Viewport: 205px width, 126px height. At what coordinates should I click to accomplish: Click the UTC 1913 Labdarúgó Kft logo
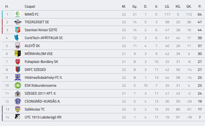18,117
